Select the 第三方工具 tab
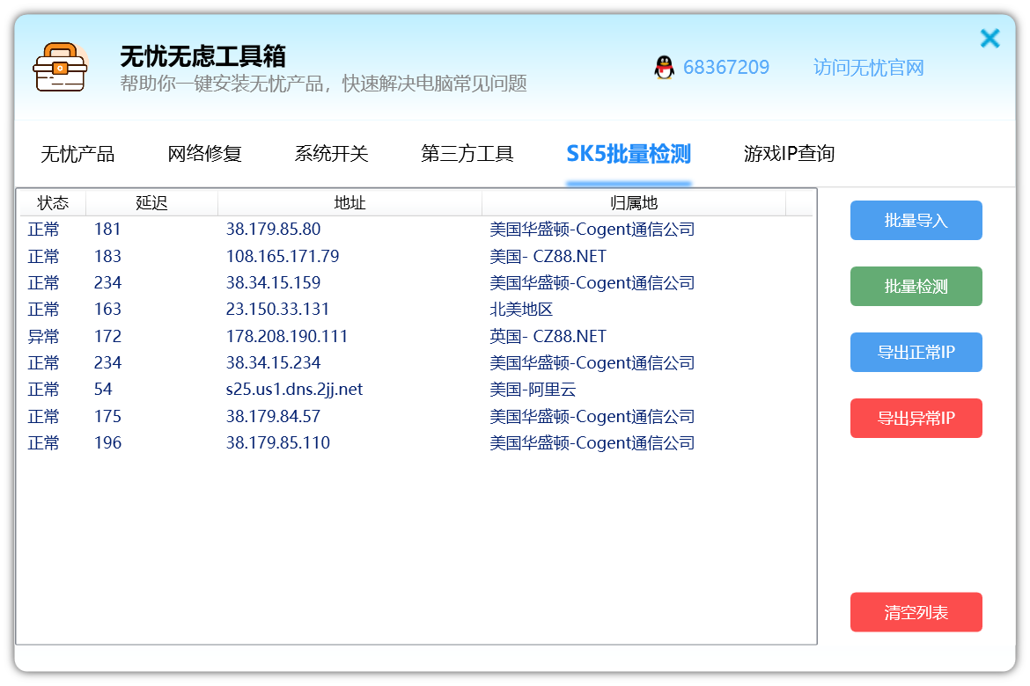Screen dimensions: 1030x686 pyautogui.click(x=467, y=154)
